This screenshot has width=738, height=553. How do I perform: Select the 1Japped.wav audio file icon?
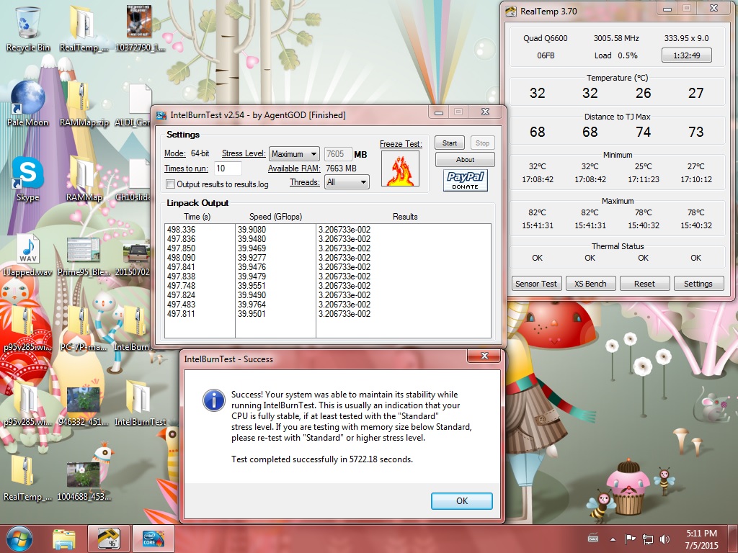point(28,254)
